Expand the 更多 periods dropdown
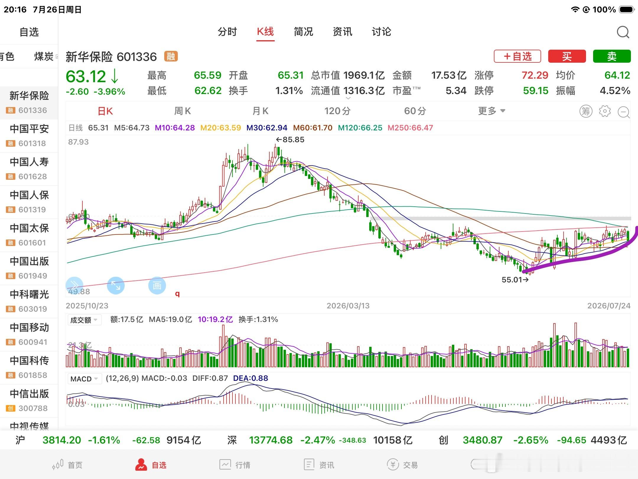 492,111
